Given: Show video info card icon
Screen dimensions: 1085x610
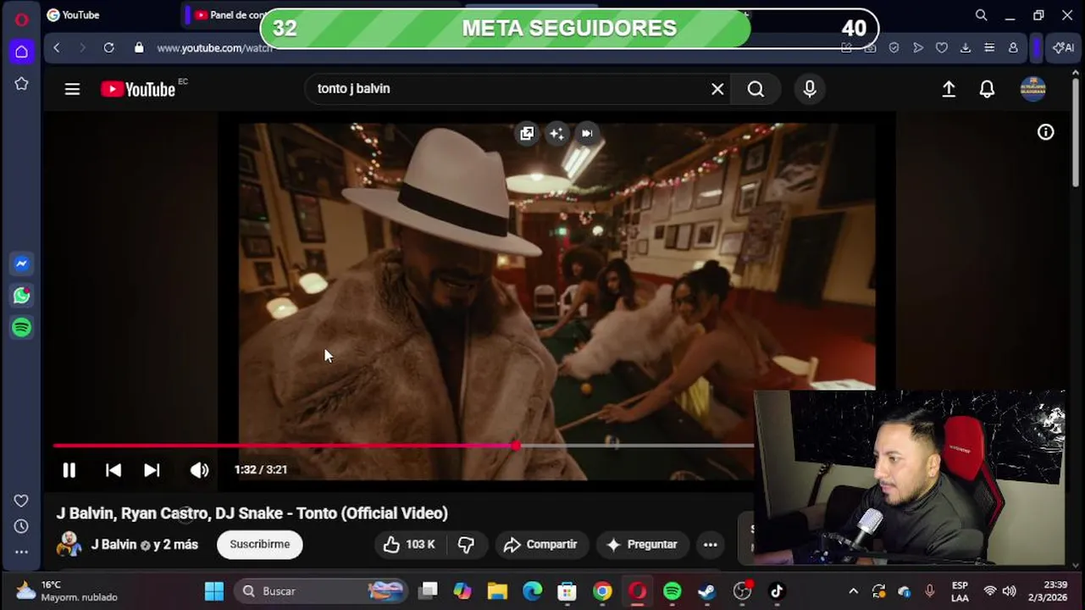Looking at the screenshot, I should 1046,132.
